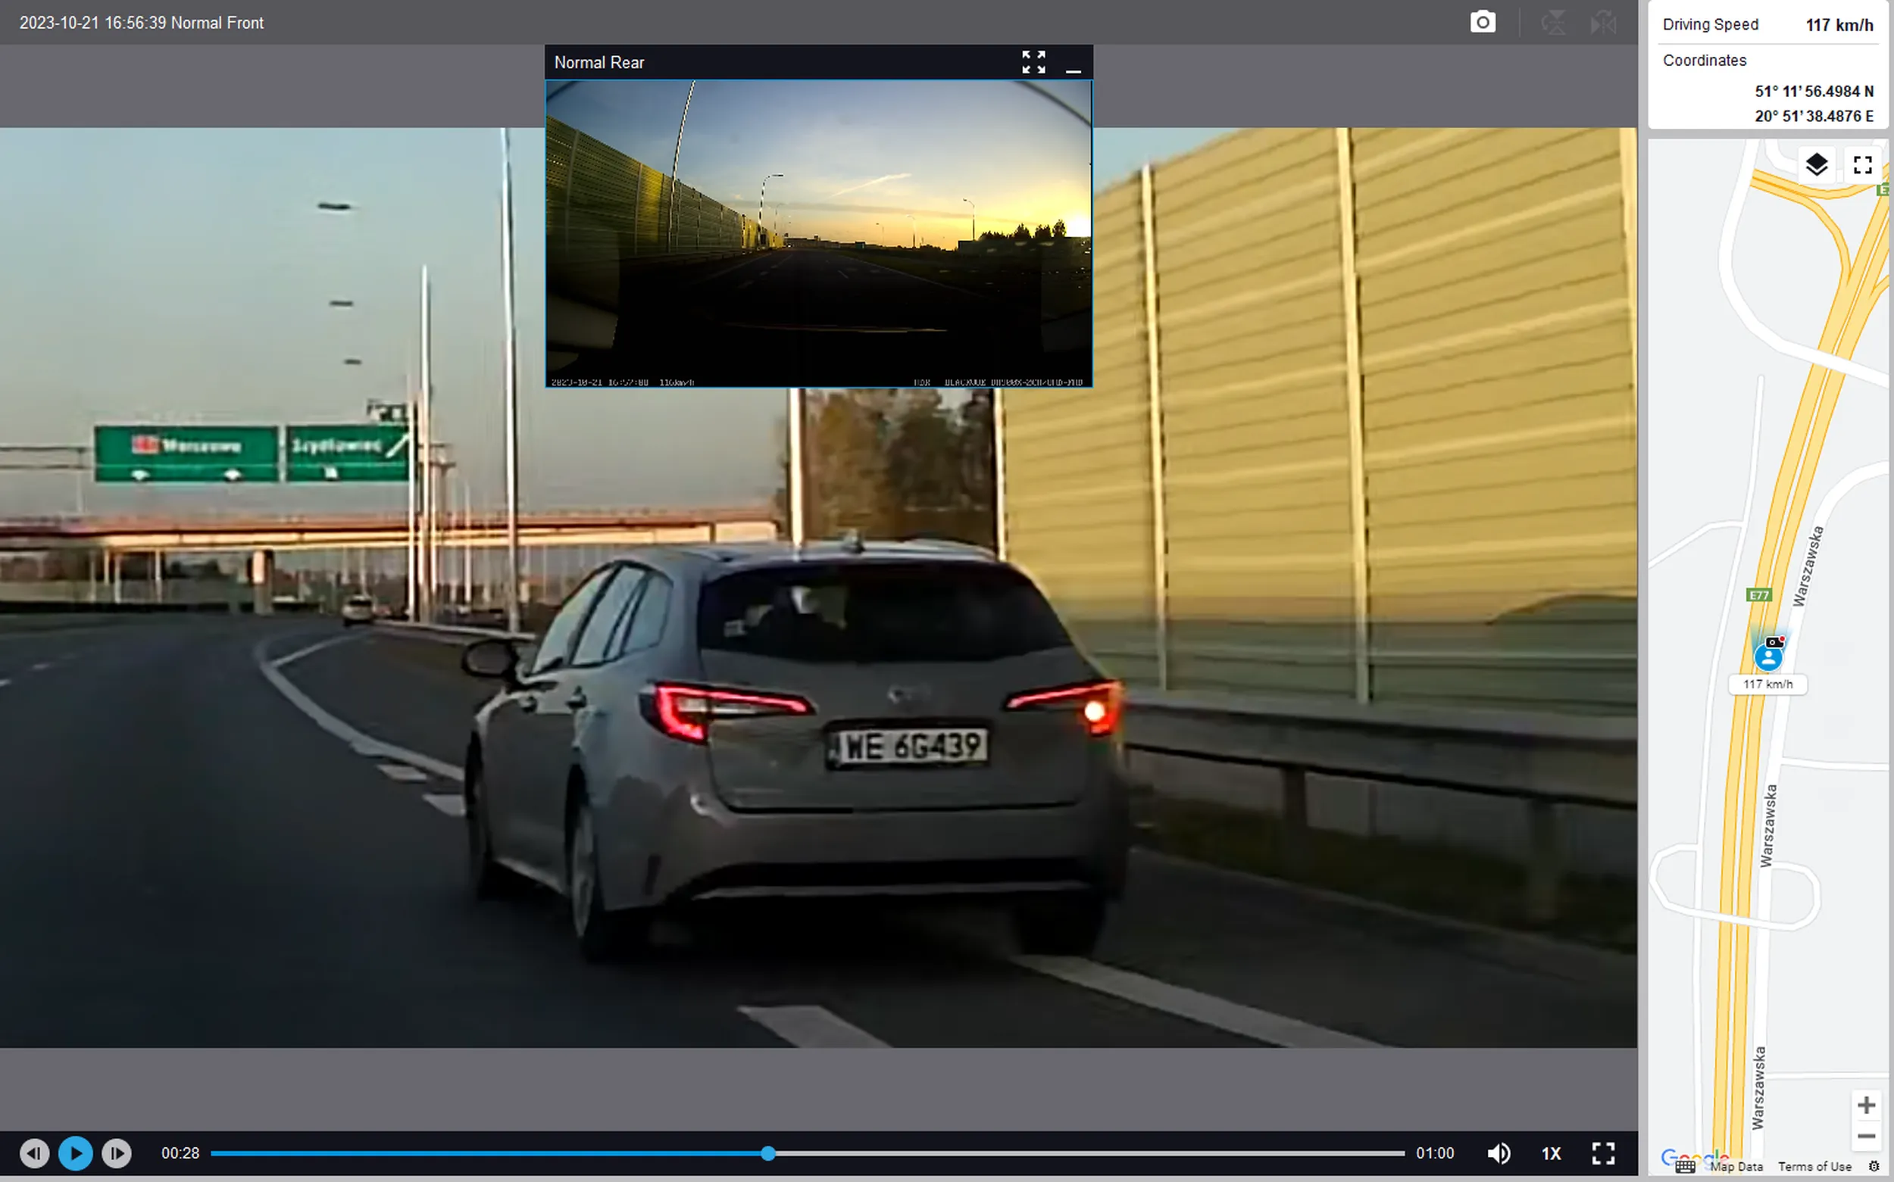Step forward one frame

117,1153
